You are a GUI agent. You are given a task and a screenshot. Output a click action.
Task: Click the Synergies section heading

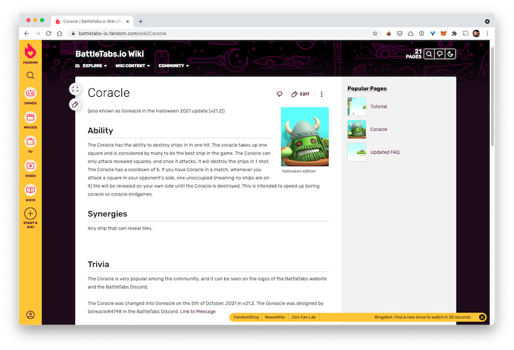pos(107,214)
